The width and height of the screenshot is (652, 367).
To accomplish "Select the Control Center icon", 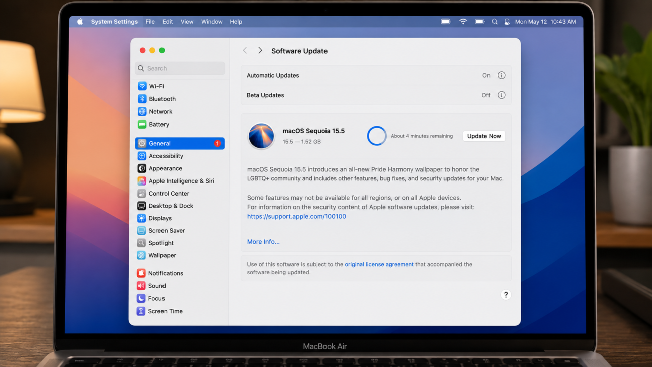I will [142, 193].
